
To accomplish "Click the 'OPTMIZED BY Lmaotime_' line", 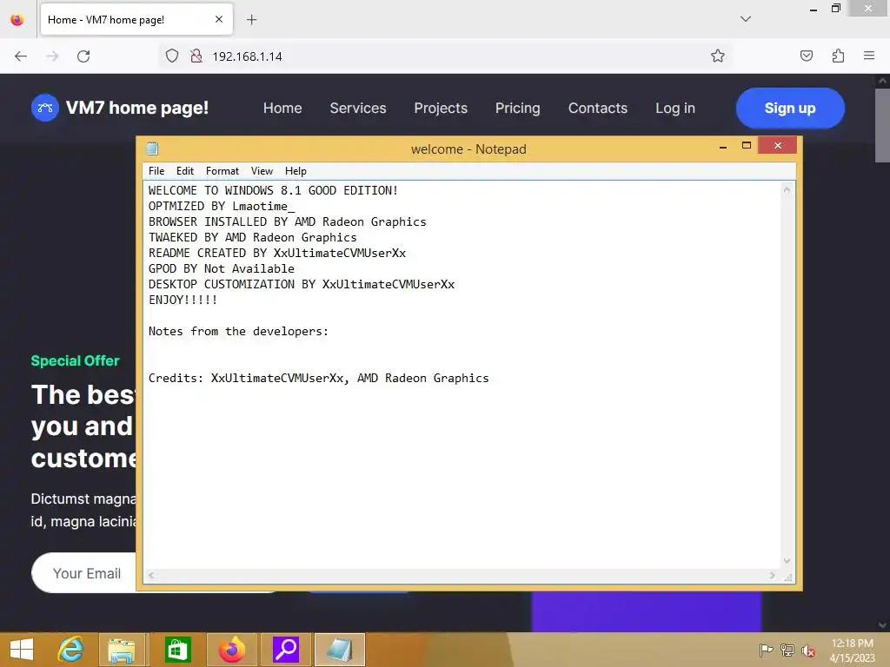I will (222, 206).
